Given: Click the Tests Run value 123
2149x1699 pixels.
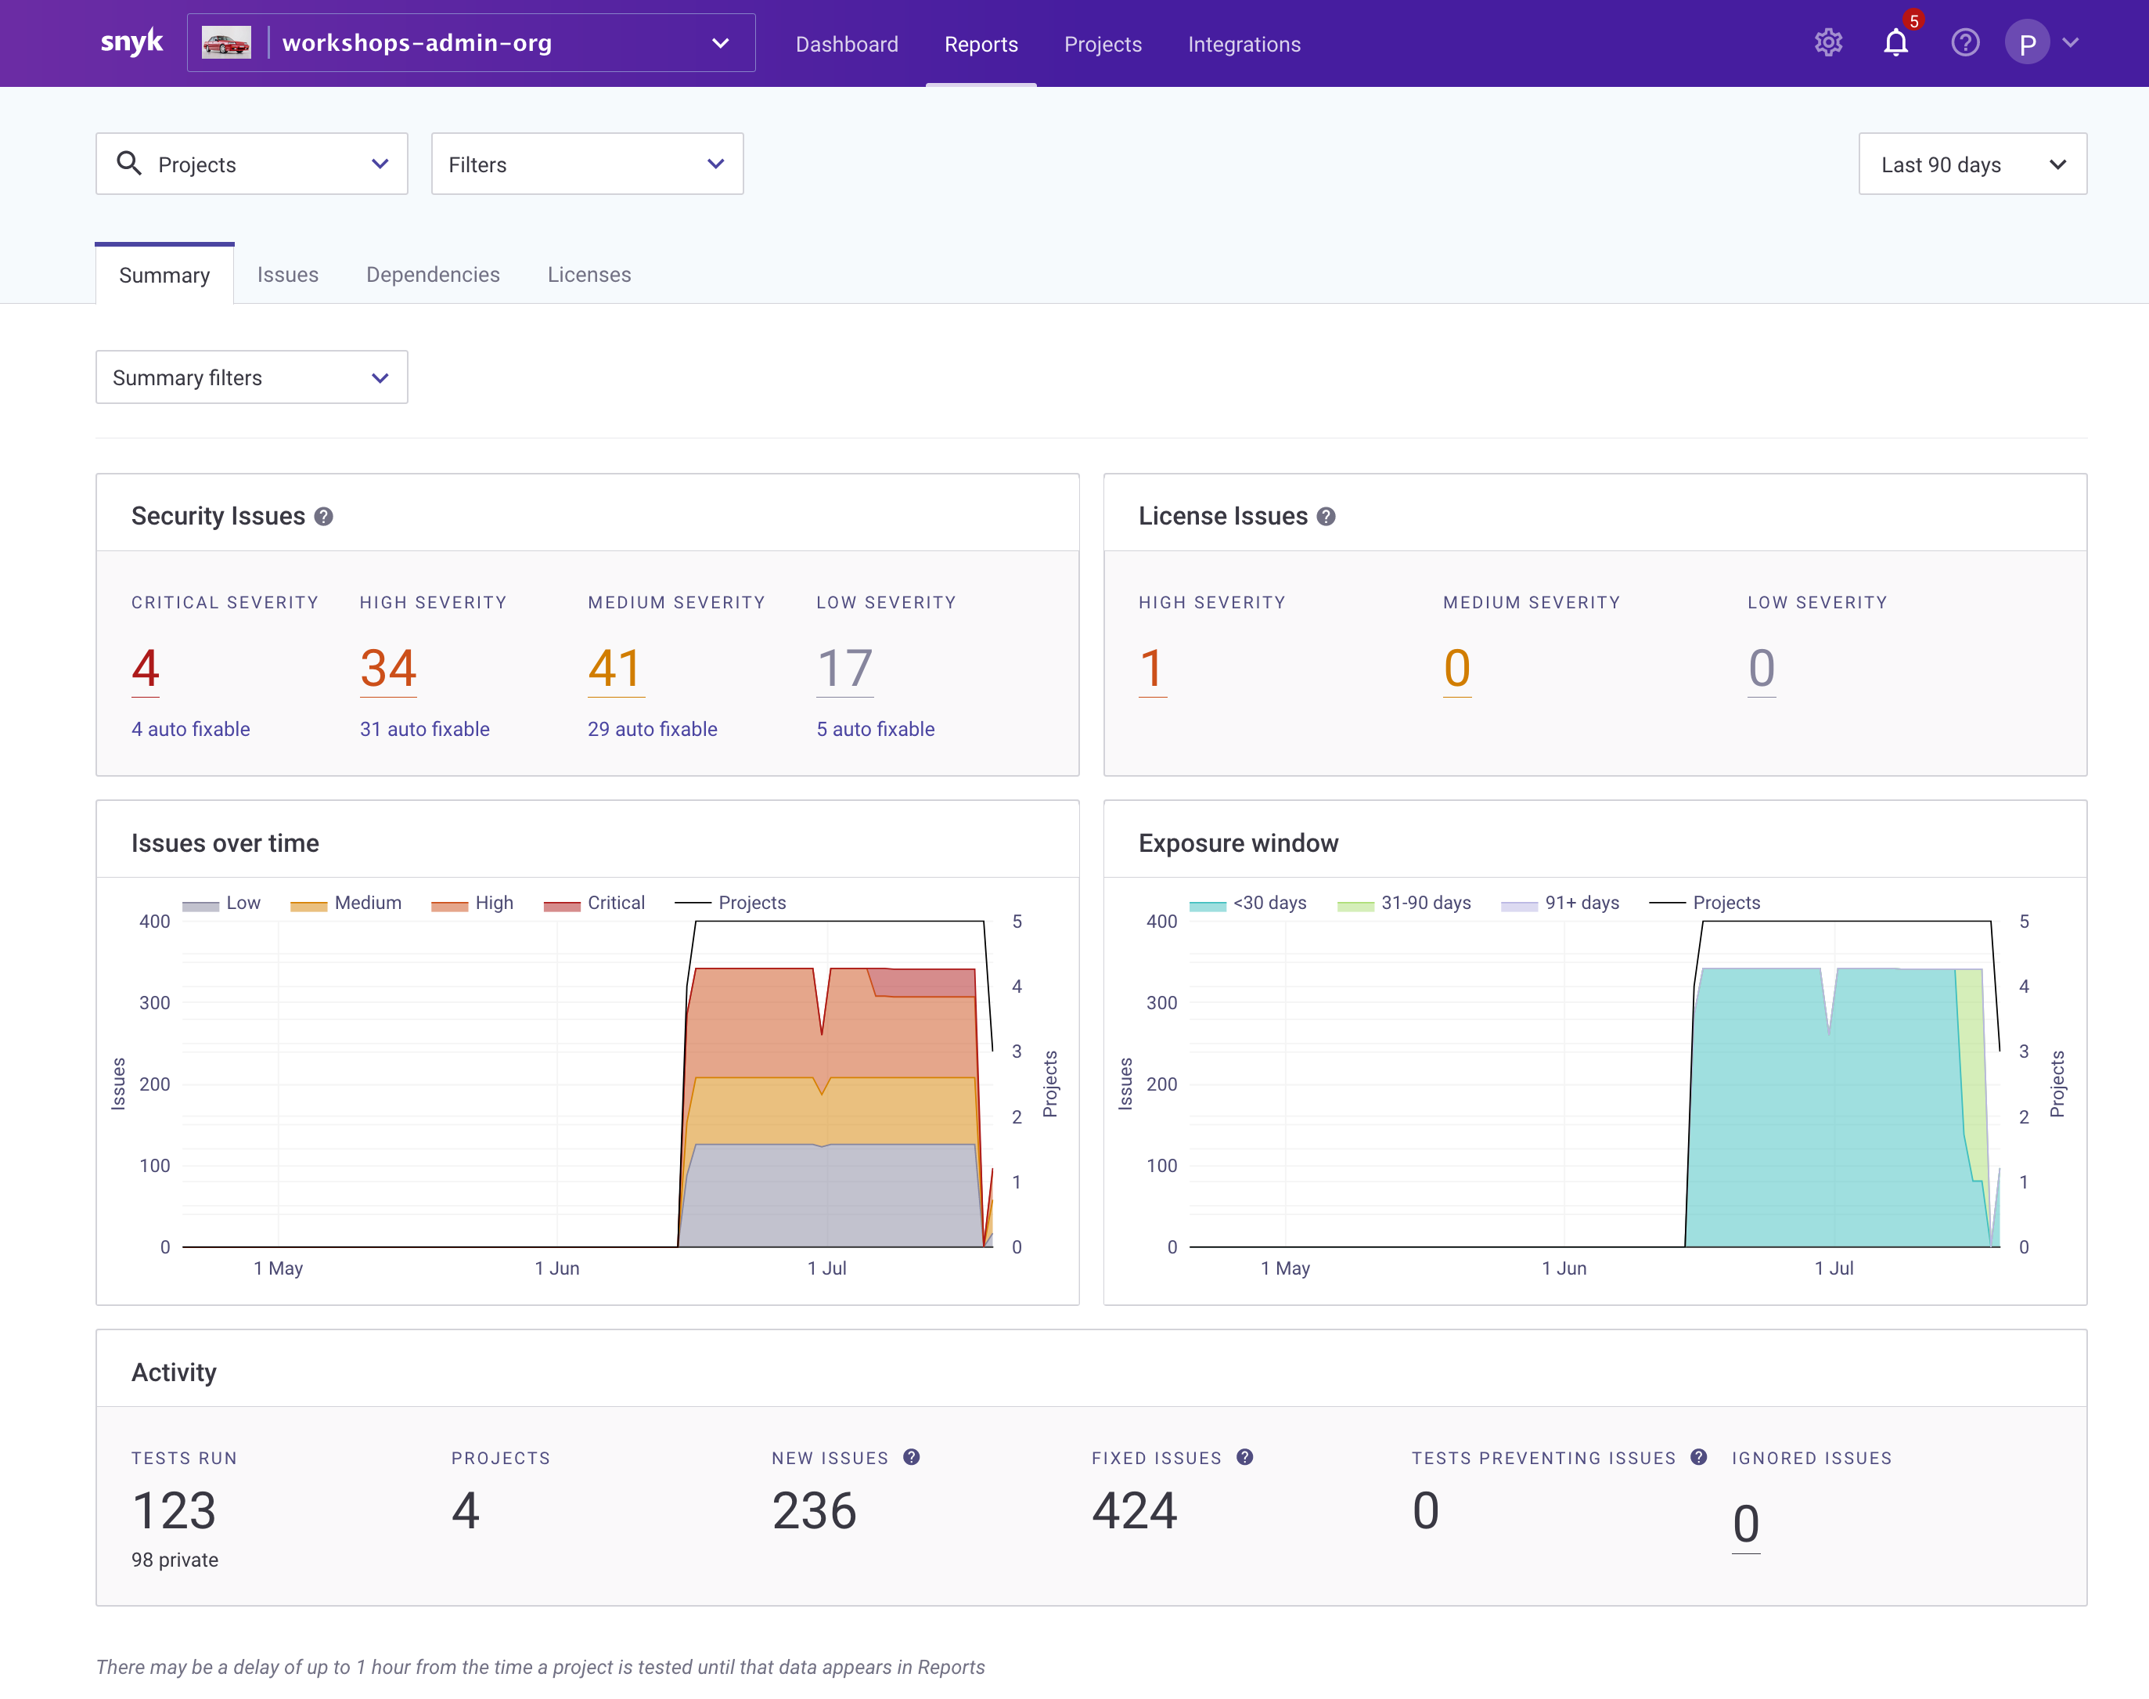Looking at the screenshot, I should point(174,1510).
